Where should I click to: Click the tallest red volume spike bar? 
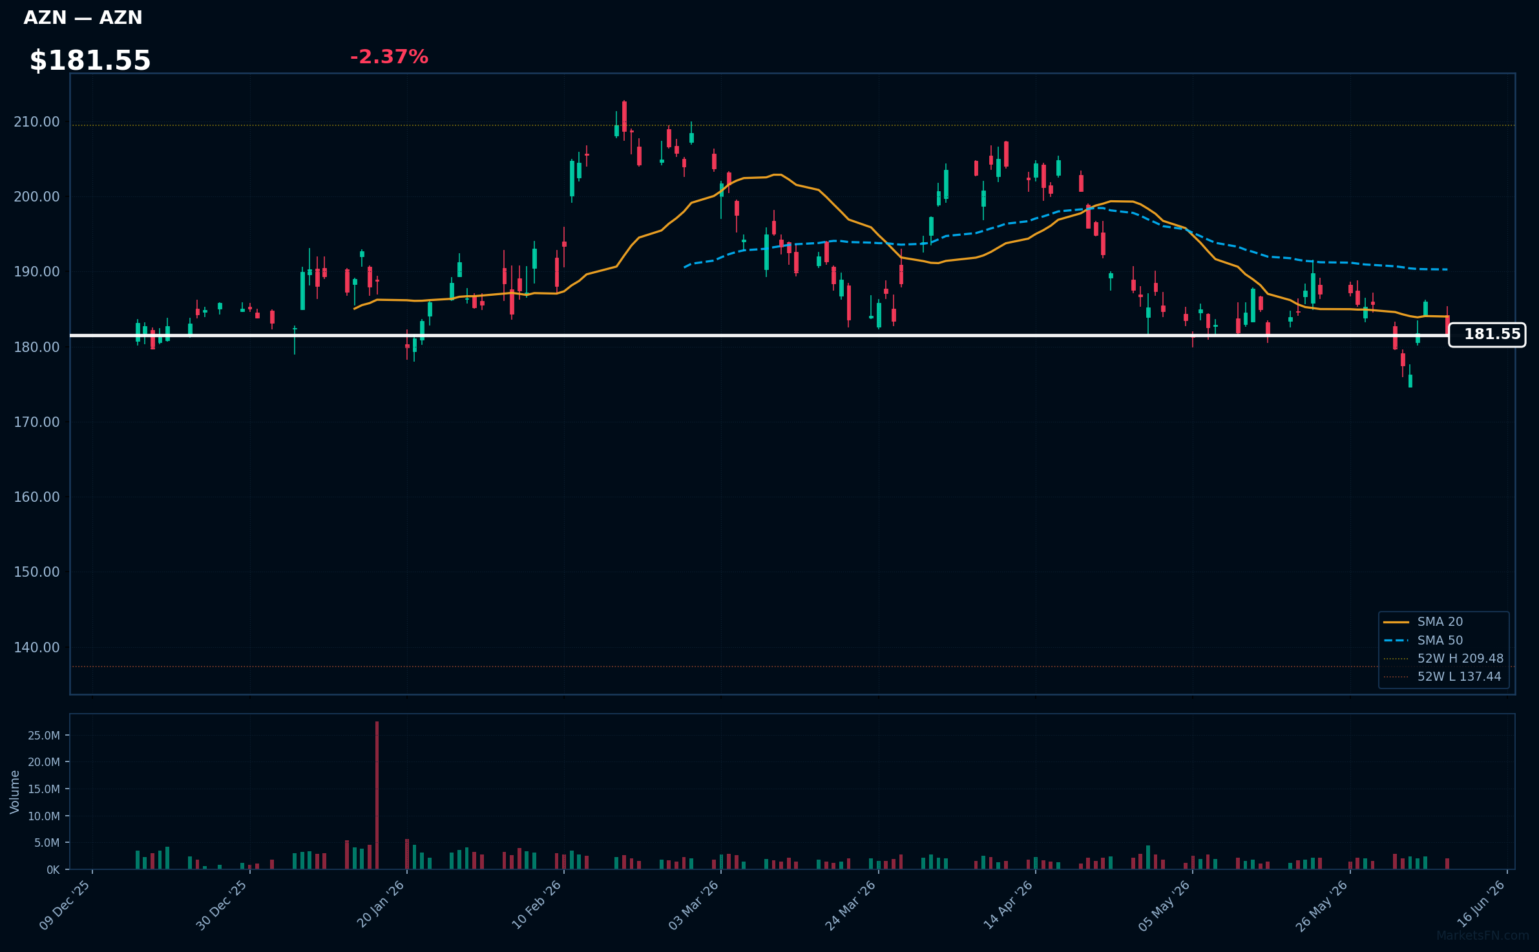[x=377, y=795]
